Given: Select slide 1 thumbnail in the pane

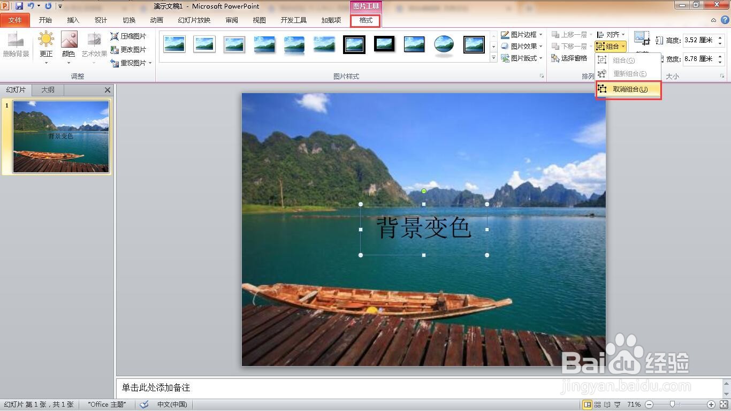Looking at the screenshot, I should 61,137.
